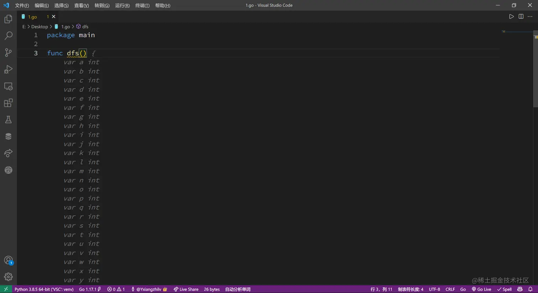Open the Explorer view in activity bar
538x293 pixels.
[8, 19]
